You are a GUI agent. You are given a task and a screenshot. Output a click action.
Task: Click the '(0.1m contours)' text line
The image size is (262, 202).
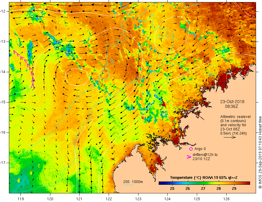[x=233, y=121]
